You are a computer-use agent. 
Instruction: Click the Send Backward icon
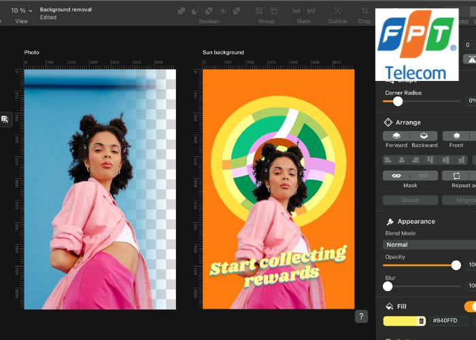point(424,136)
